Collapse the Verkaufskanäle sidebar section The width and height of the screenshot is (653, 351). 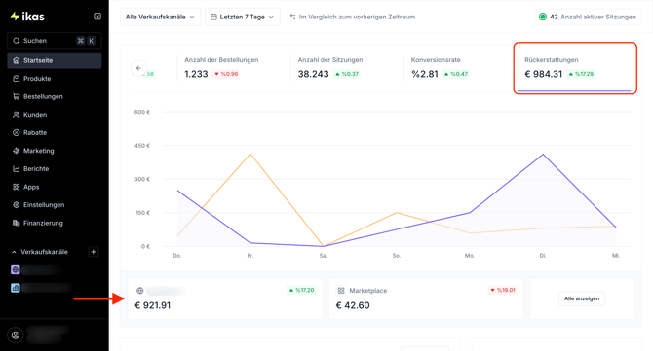coord(40,252)
